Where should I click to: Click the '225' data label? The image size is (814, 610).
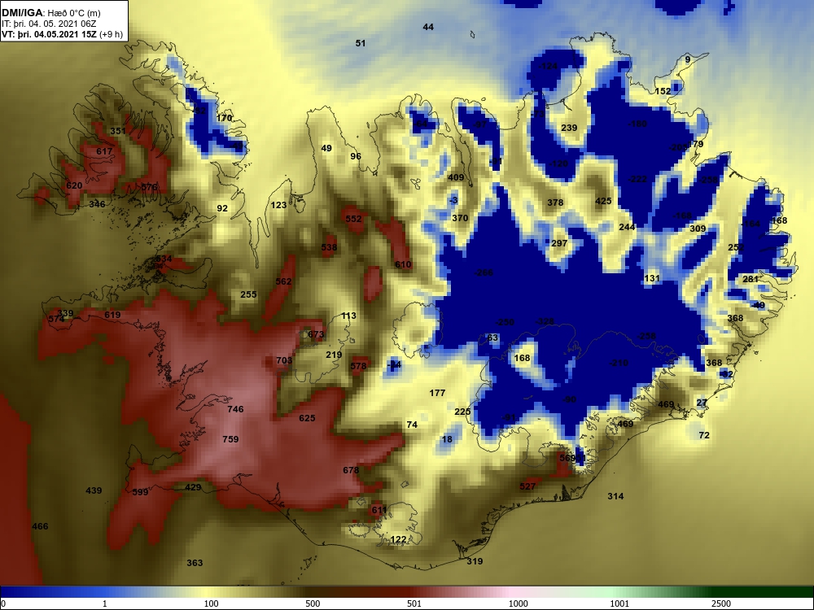tap(462, 412)
